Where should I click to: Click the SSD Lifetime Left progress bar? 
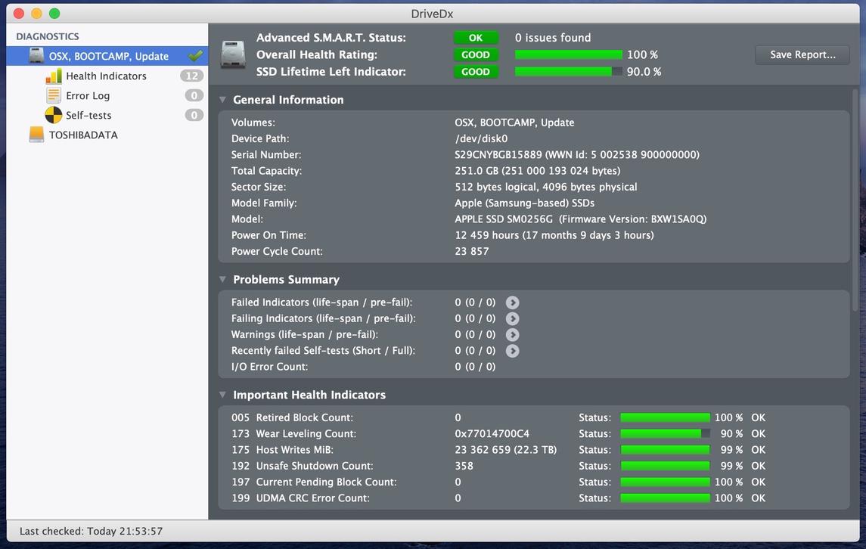click(x=568, y=72)
